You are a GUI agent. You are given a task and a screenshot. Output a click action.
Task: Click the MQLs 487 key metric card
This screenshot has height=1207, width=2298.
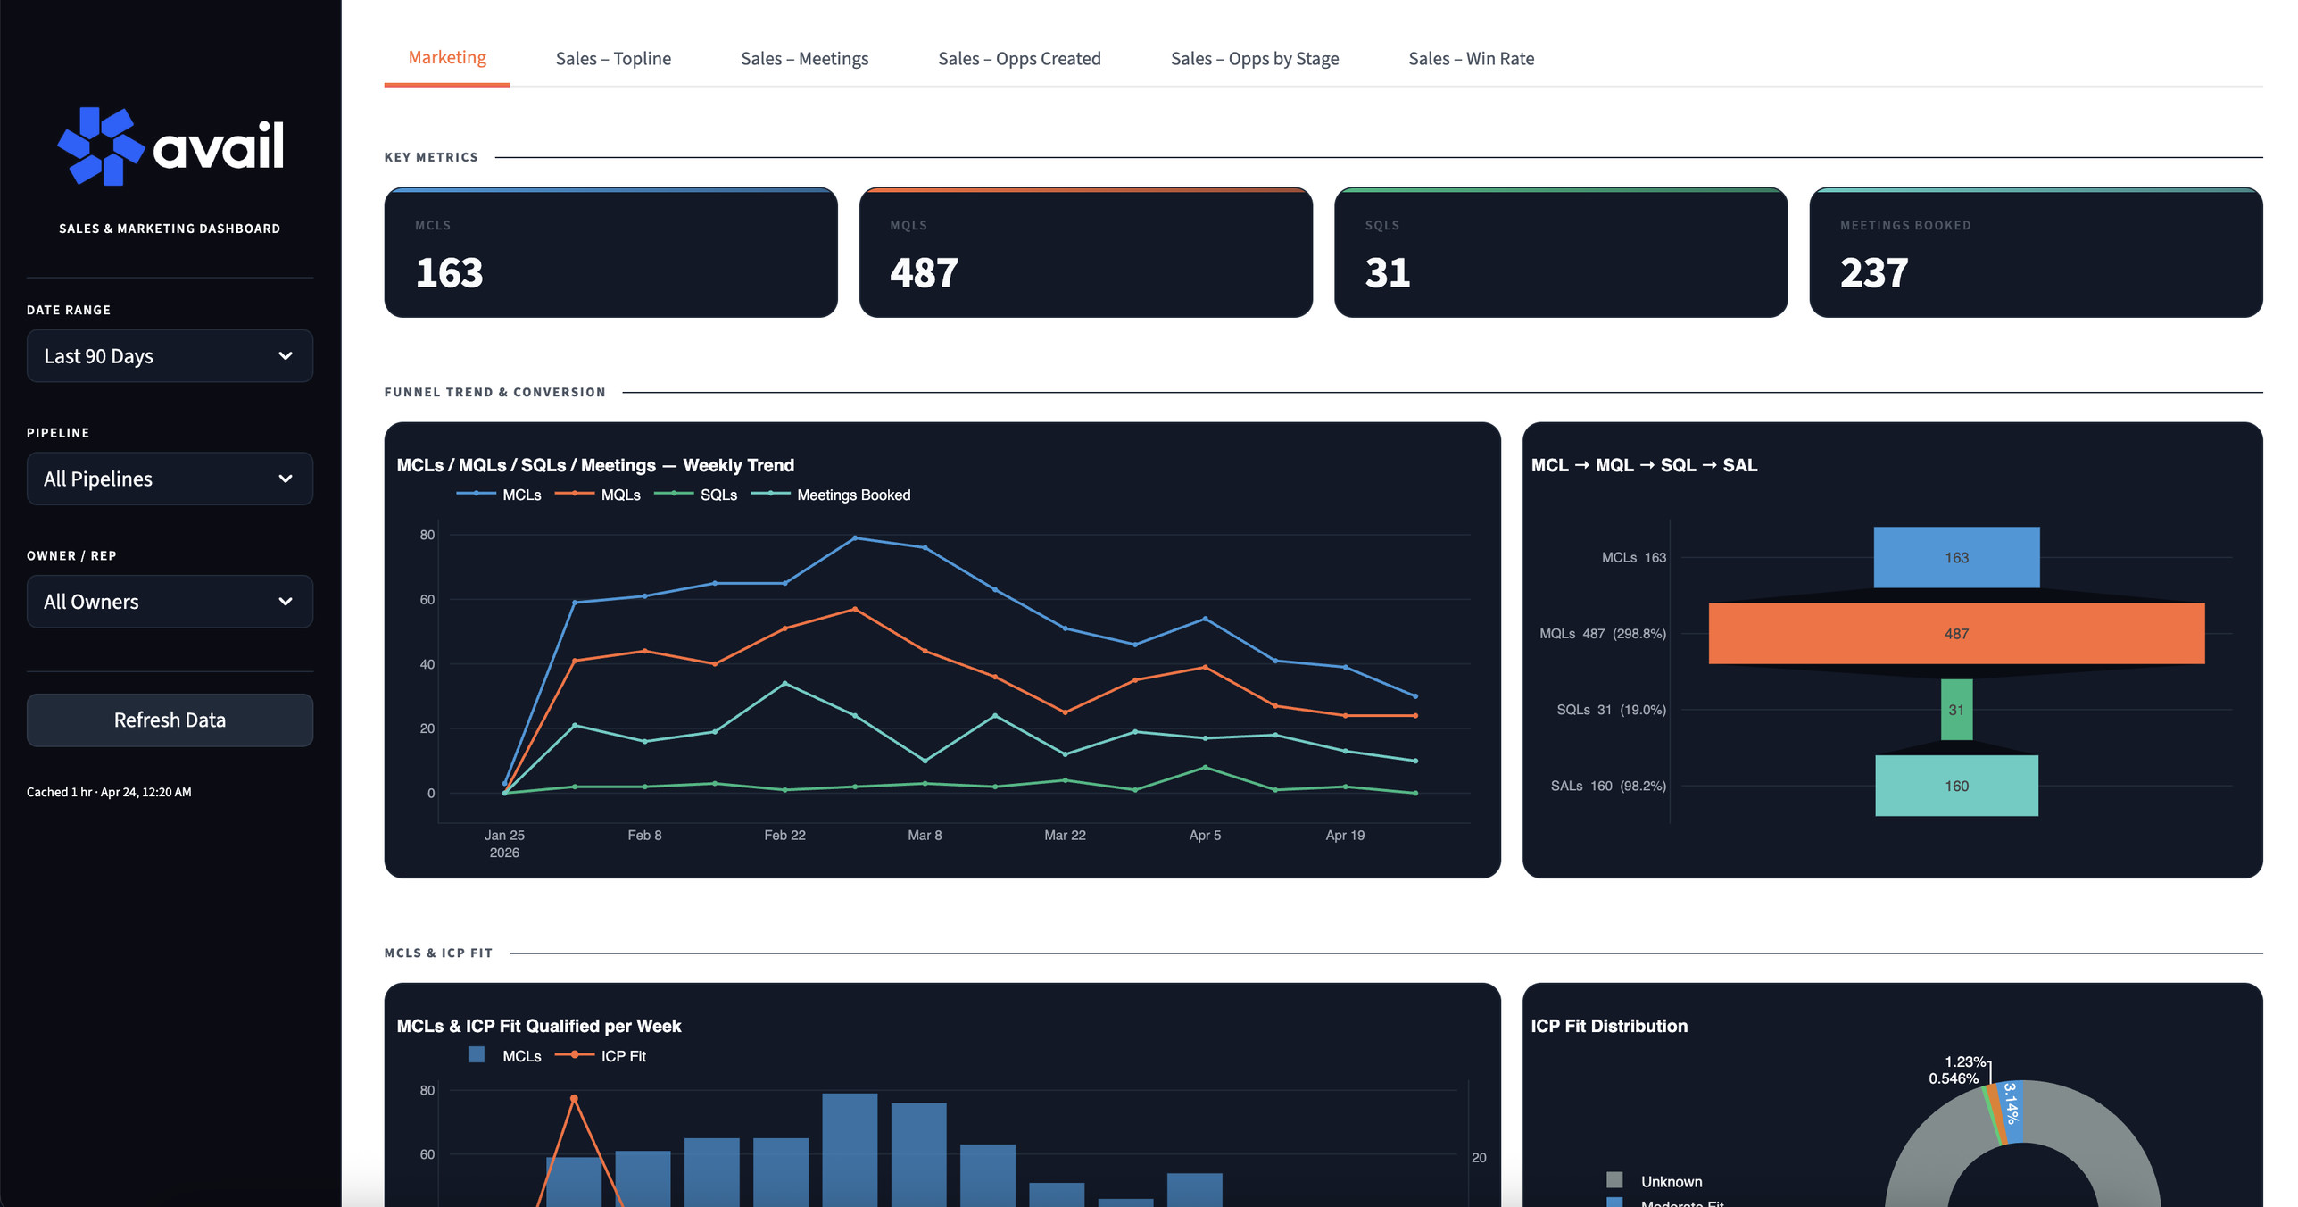pos(1085,253)
